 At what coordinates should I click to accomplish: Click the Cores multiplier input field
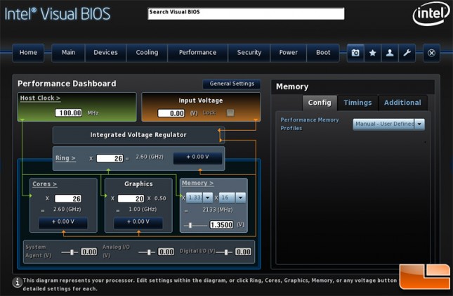(x=68, y=198)
